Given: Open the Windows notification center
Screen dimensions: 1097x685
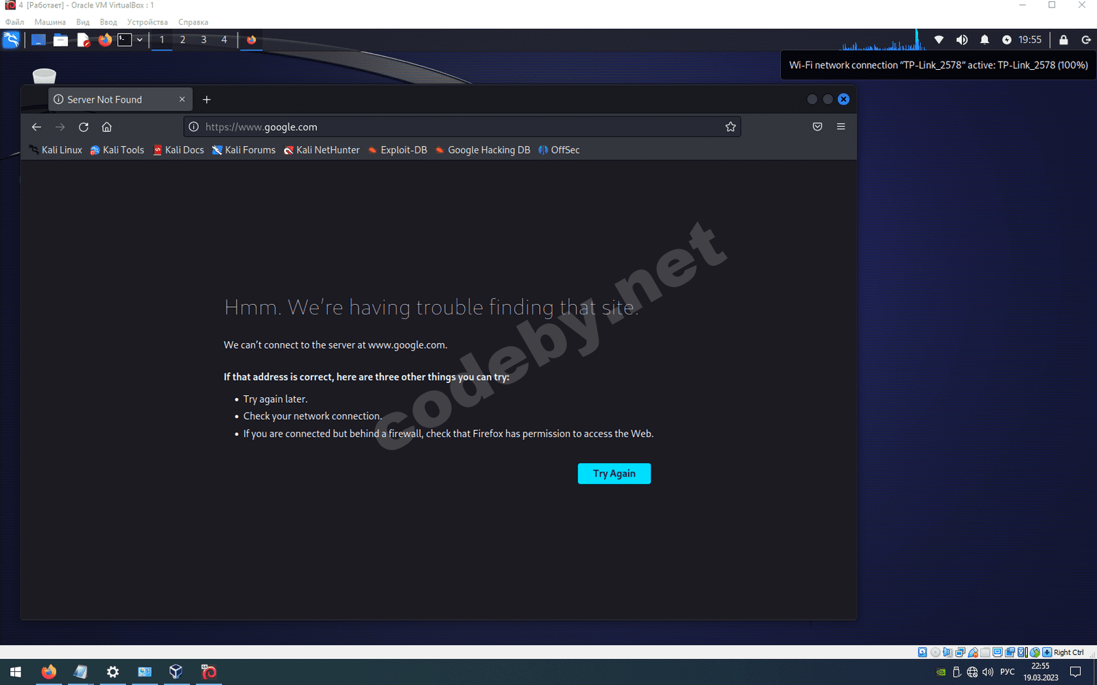Looking at the screenshot, I should (1076, 672).
